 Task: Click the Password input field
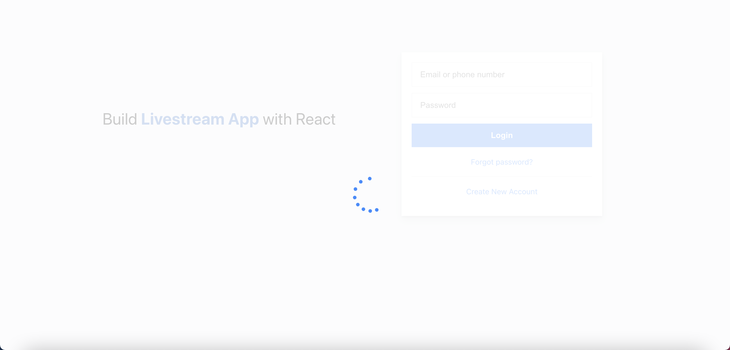(502, 105)
